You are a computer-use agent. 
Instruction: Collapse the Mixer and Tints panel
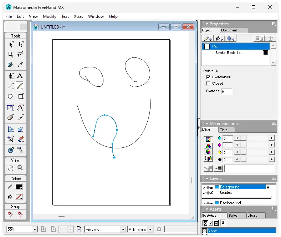(x=207, y=123)
